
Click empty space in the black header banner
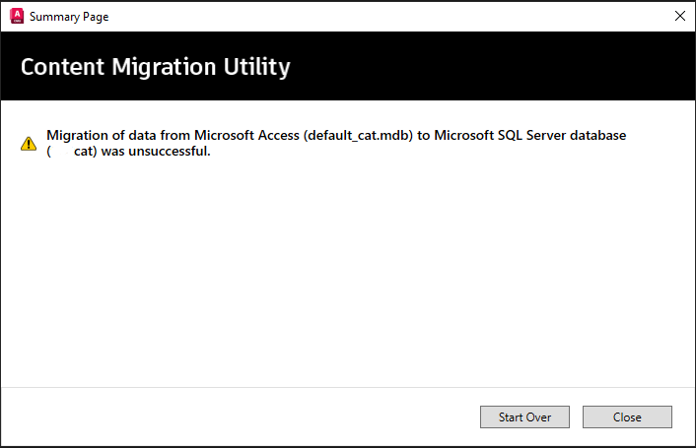(493, 67)
